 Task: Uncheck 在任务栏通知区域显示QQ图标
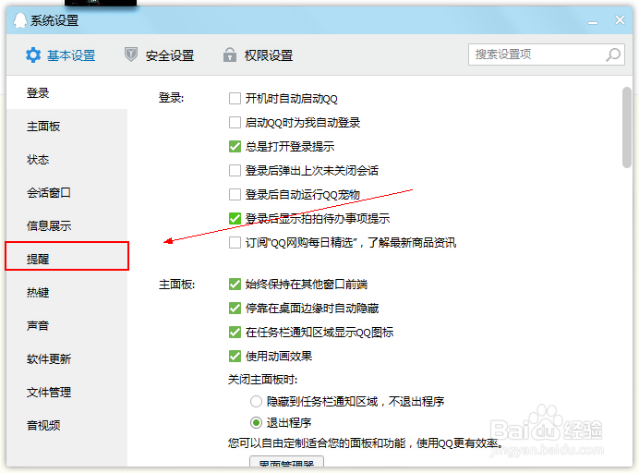pyautogui.click(x=235, y=333)
